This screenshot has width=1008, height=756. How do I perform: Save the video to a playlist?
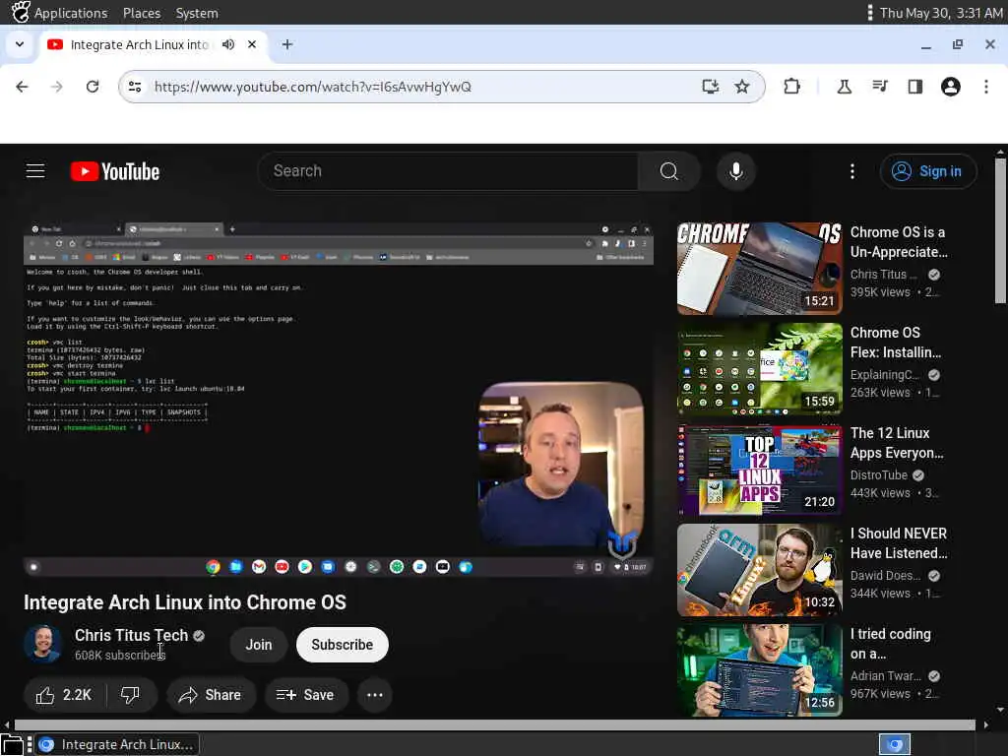pos(305,695)
